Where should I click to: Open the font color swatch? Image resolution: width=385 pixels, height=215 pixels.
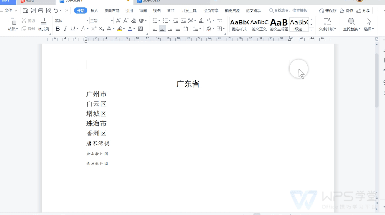[130, 29]
